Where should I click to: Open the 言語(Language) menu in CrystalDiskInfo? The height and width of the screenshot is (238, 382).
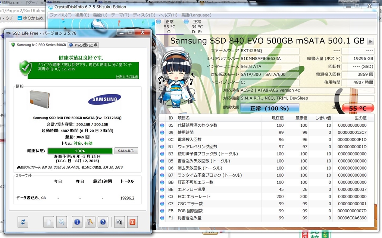[x=196, y=15]
